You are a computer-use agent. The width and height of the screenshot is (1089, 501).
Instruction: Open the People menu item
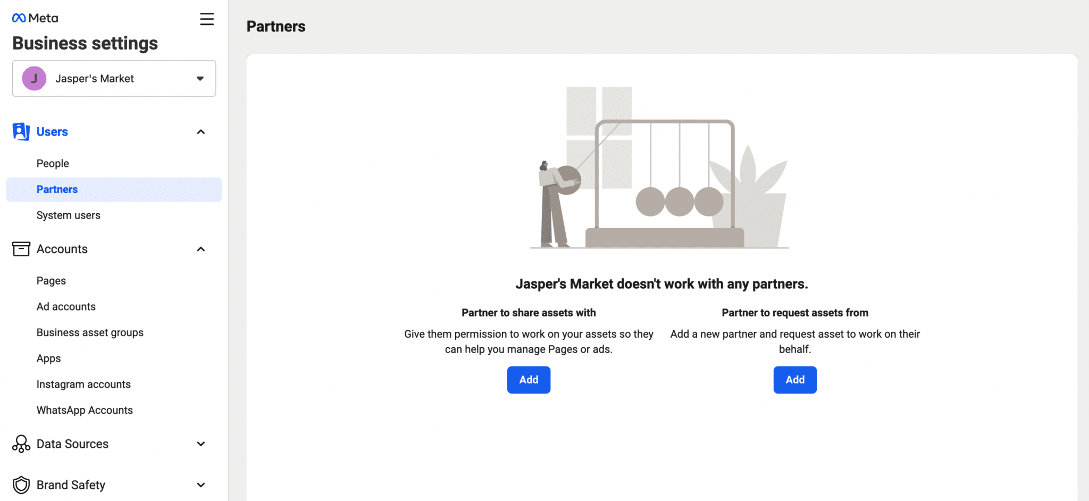[53, 163]
